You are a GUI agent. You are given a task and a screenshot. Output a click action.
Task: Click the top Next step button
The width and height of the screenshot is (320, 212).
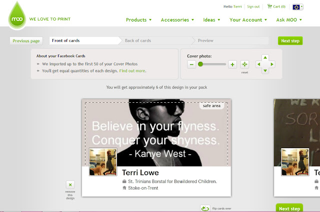point(290,41)
